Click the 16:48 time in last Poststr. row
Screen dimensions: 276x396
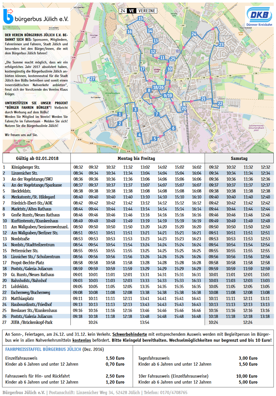[x=196, y=316]
